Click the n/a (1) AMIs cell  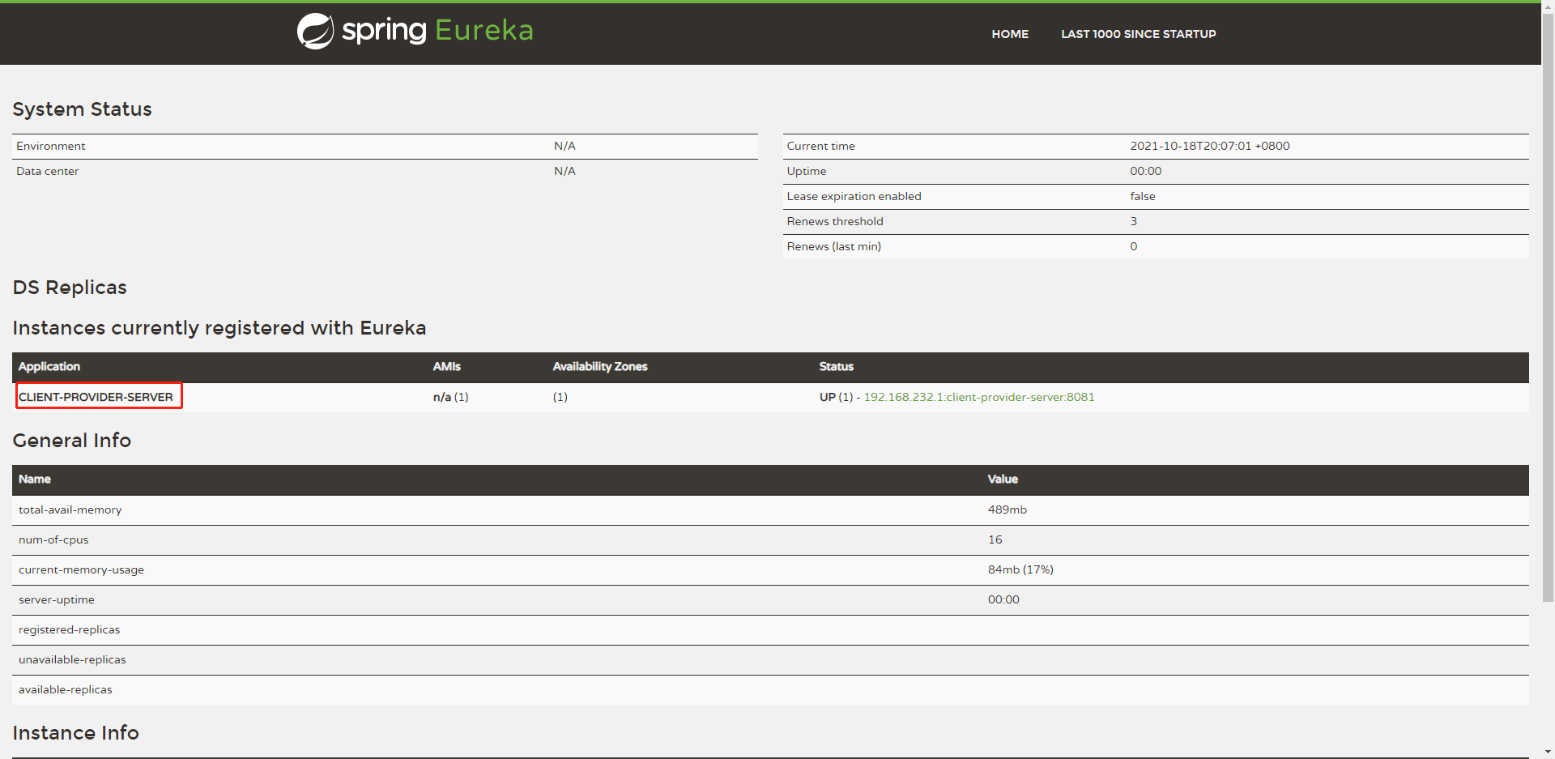[451, 397]
